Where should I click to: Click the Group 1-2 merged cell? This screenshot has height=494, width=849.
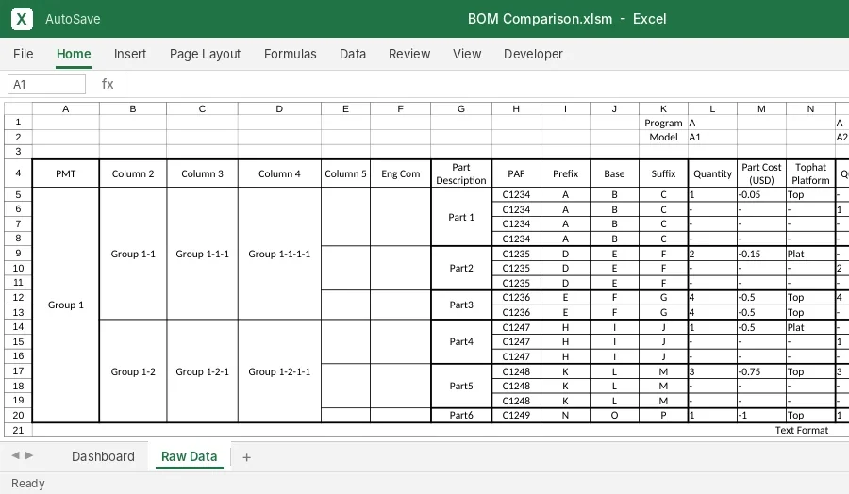(133, 371)
